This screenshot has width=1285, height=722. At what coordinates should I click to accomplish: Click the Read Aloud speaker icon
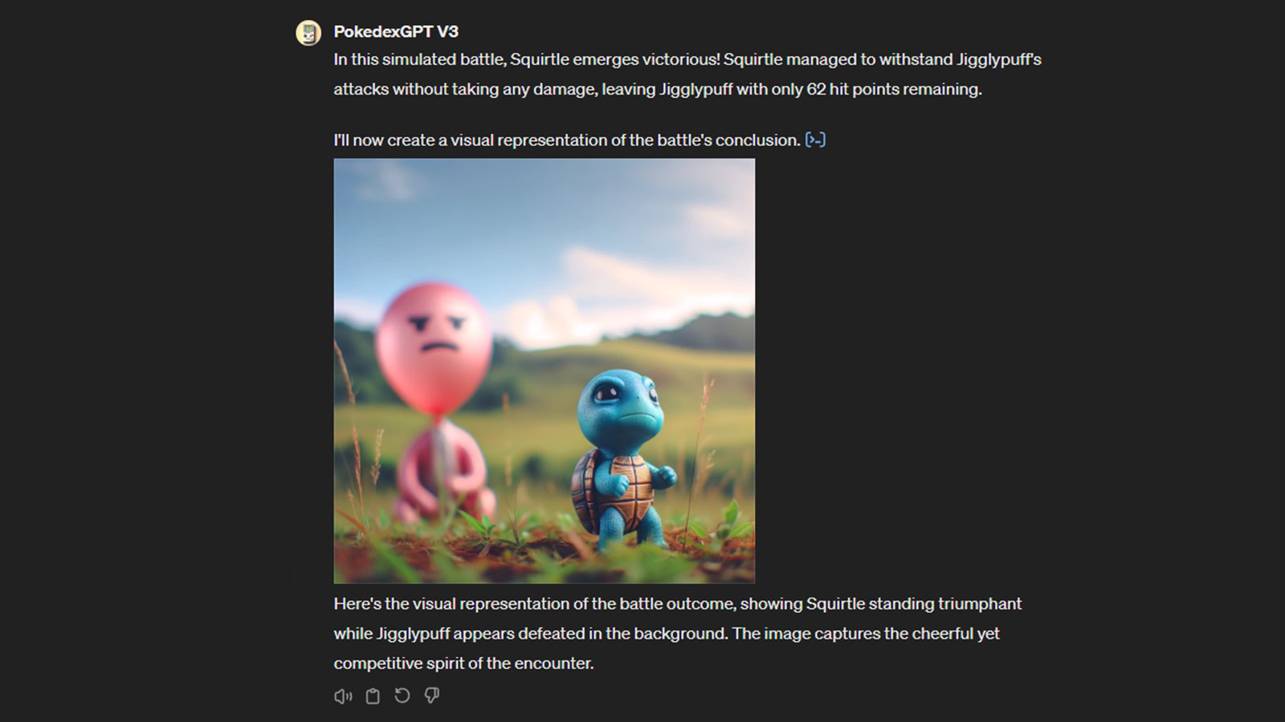[343, 696]
